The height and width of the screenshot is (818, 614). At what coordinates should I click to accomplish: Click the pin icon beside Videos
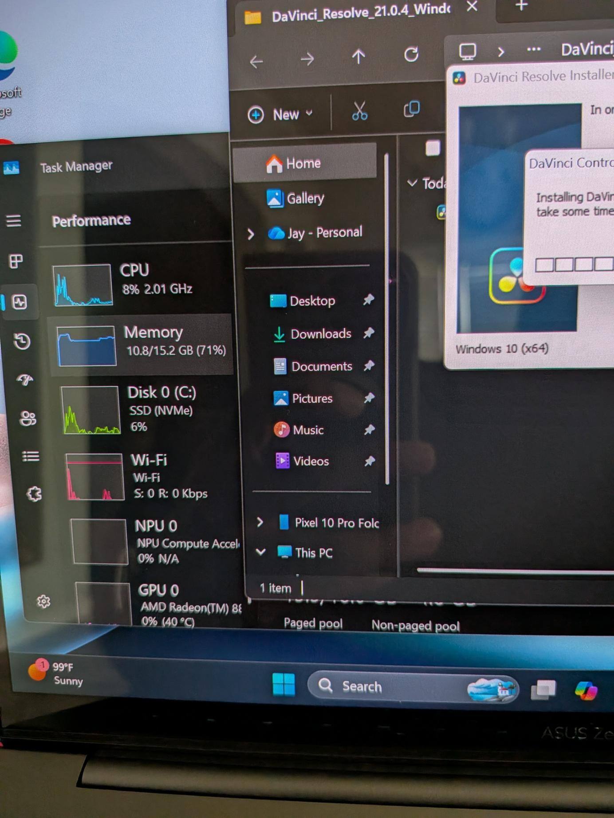coord(370,461)
